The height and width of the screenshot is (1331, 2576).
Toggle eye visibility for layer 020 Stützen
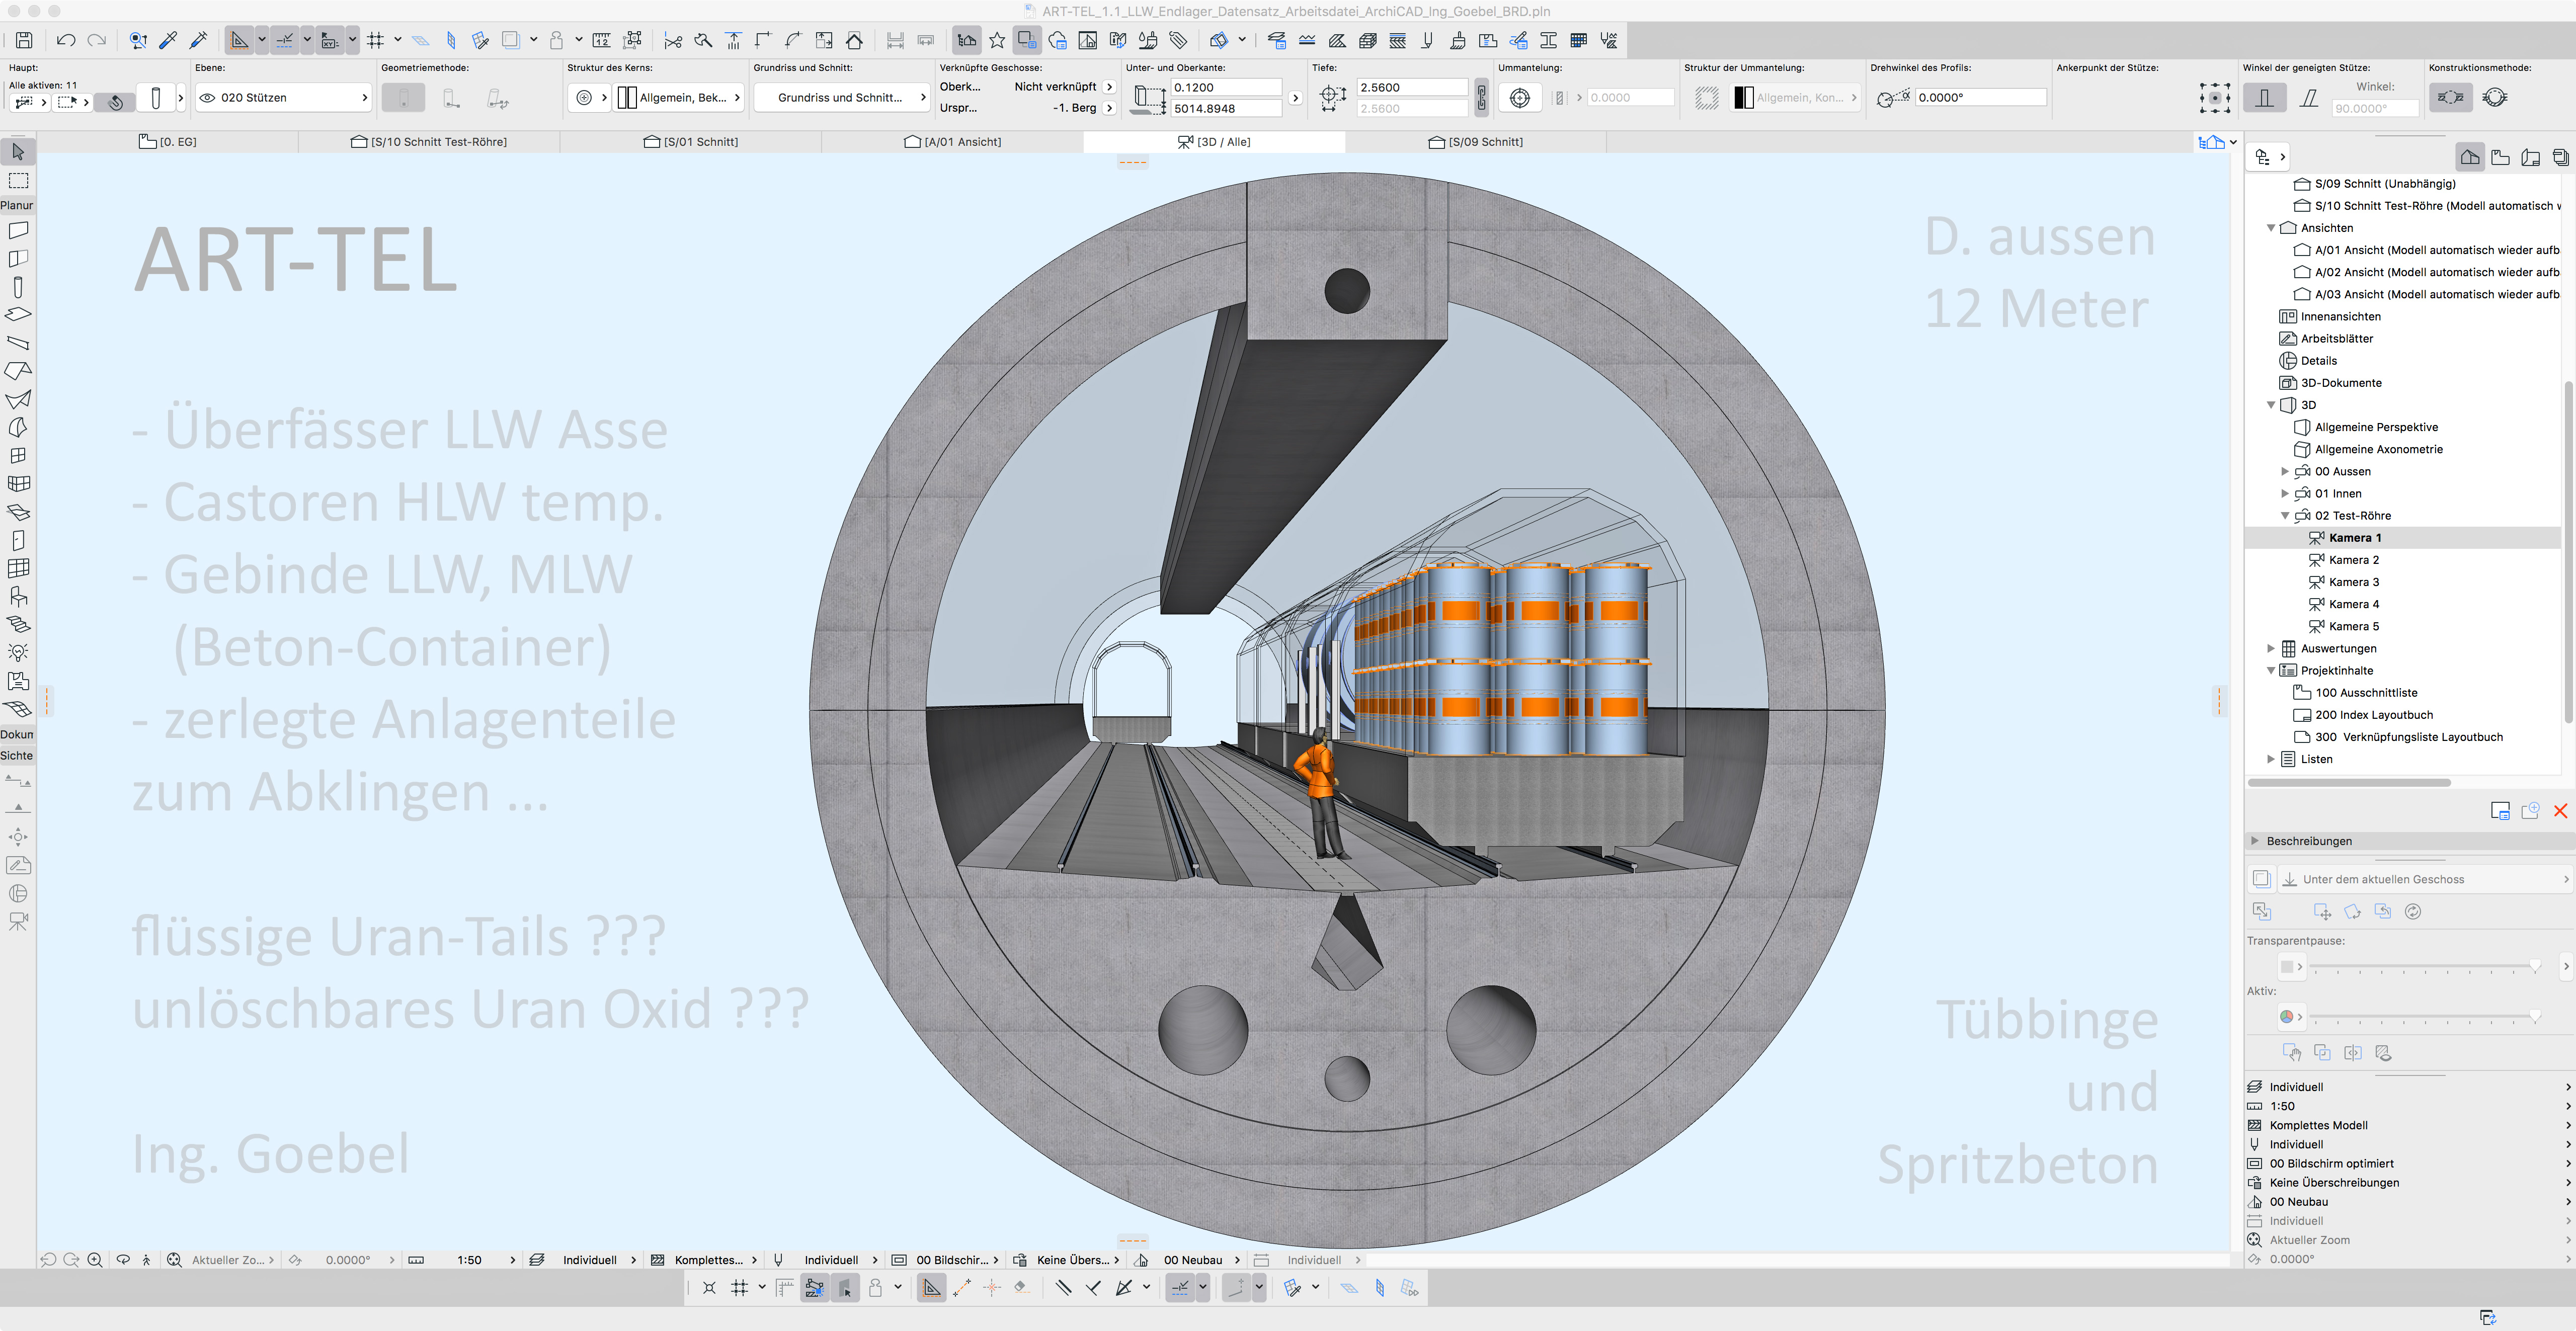[x=207, y=98]
